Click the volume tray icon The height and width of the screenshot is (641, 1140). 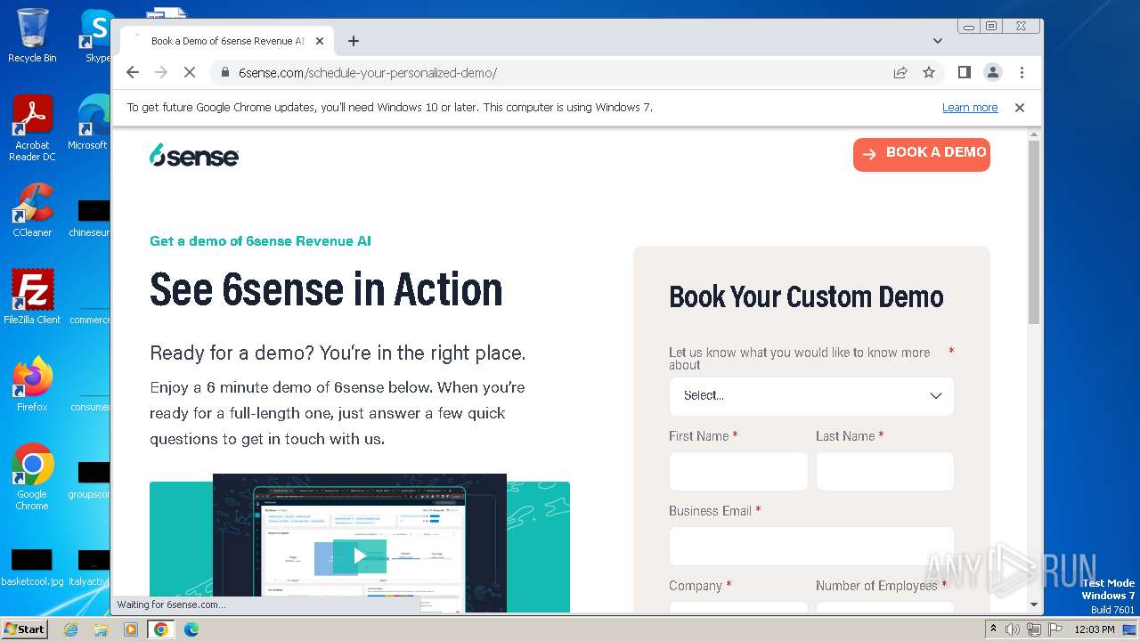[1013, 629]
